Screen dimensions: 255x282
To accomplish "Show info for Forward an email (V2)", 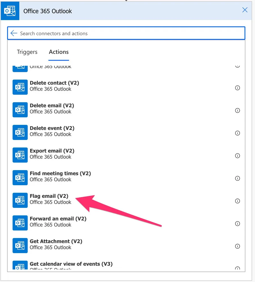I will 237,224.
